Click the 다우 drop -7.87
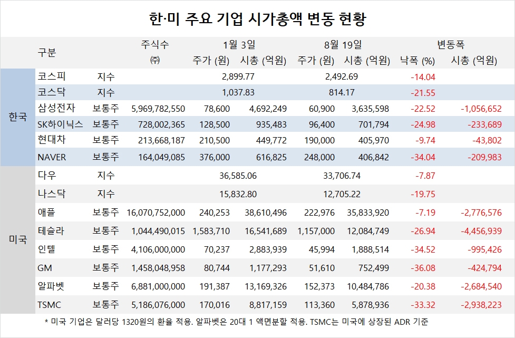515x338 pixels. pos(425,176)
